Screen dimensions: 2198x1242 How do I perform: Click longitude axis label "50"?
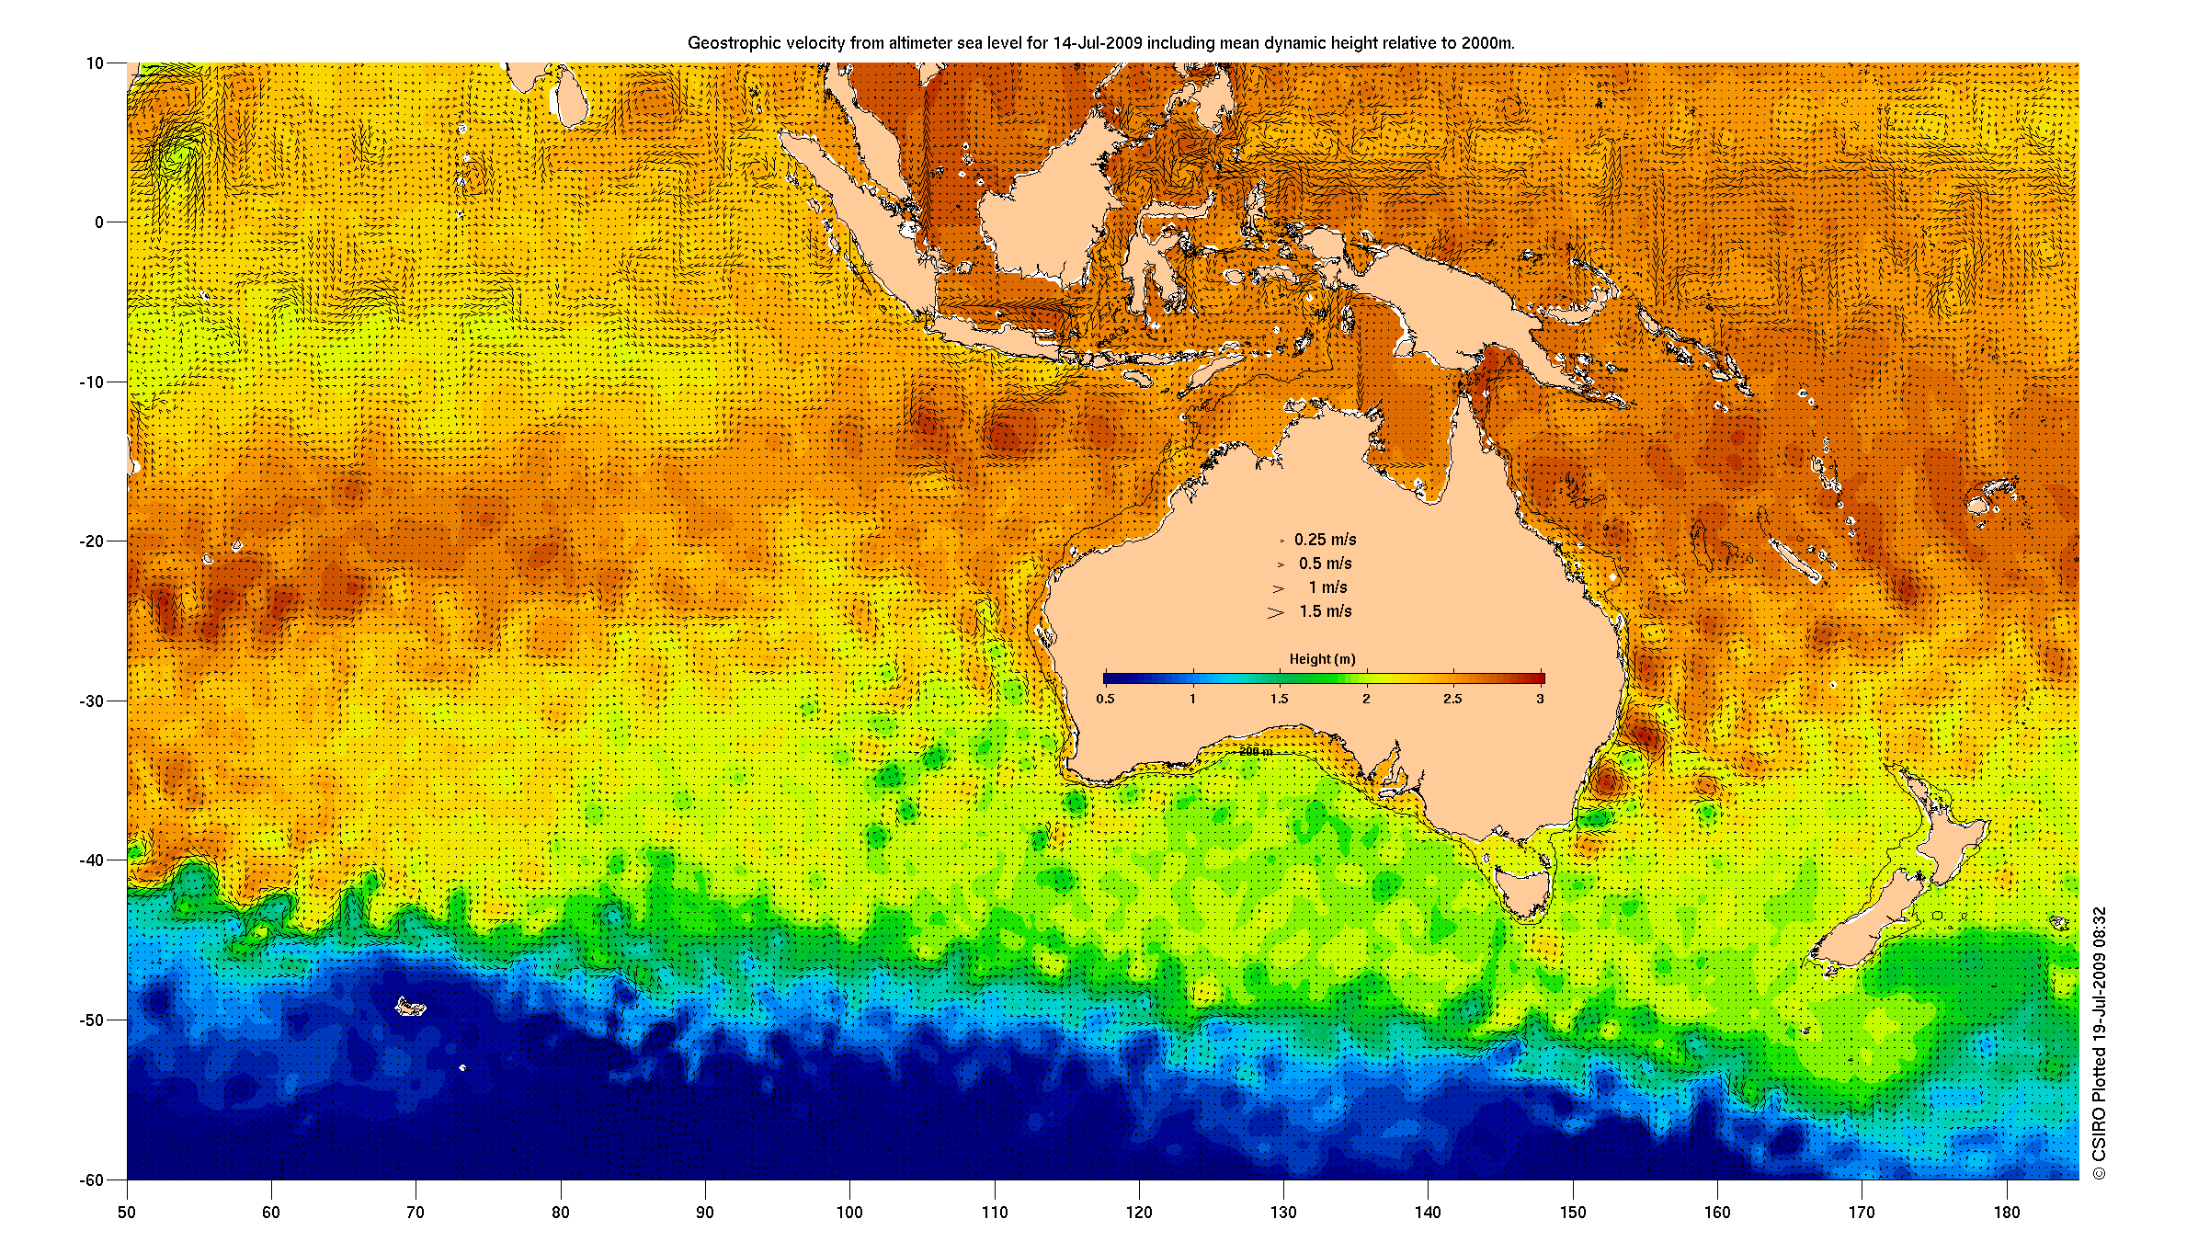(127, 1213)
